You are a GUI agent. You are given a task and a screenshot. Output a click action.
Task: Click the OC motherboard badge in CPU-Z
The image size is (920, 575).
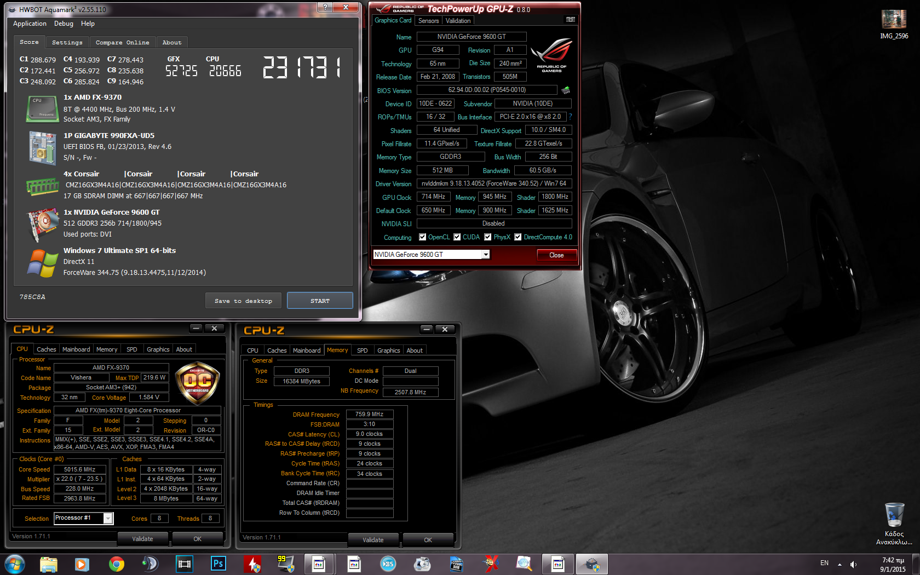[197, 383]
